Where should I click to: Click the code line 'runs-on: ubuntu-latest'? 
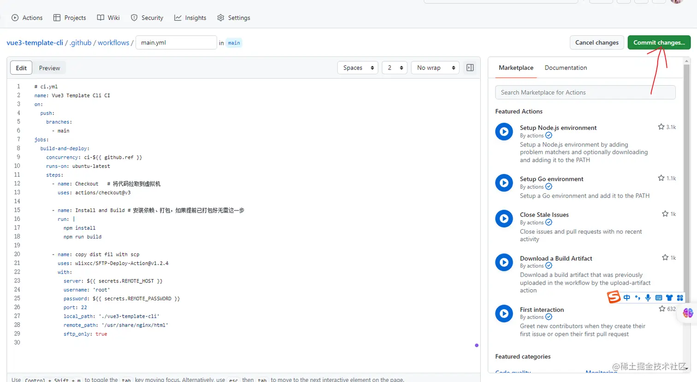(x=78, y=166)
